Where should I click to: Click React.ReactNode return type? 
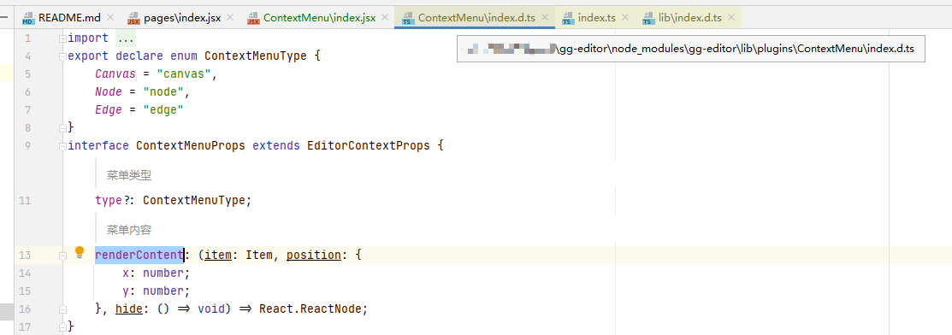(x=310, y=309)
